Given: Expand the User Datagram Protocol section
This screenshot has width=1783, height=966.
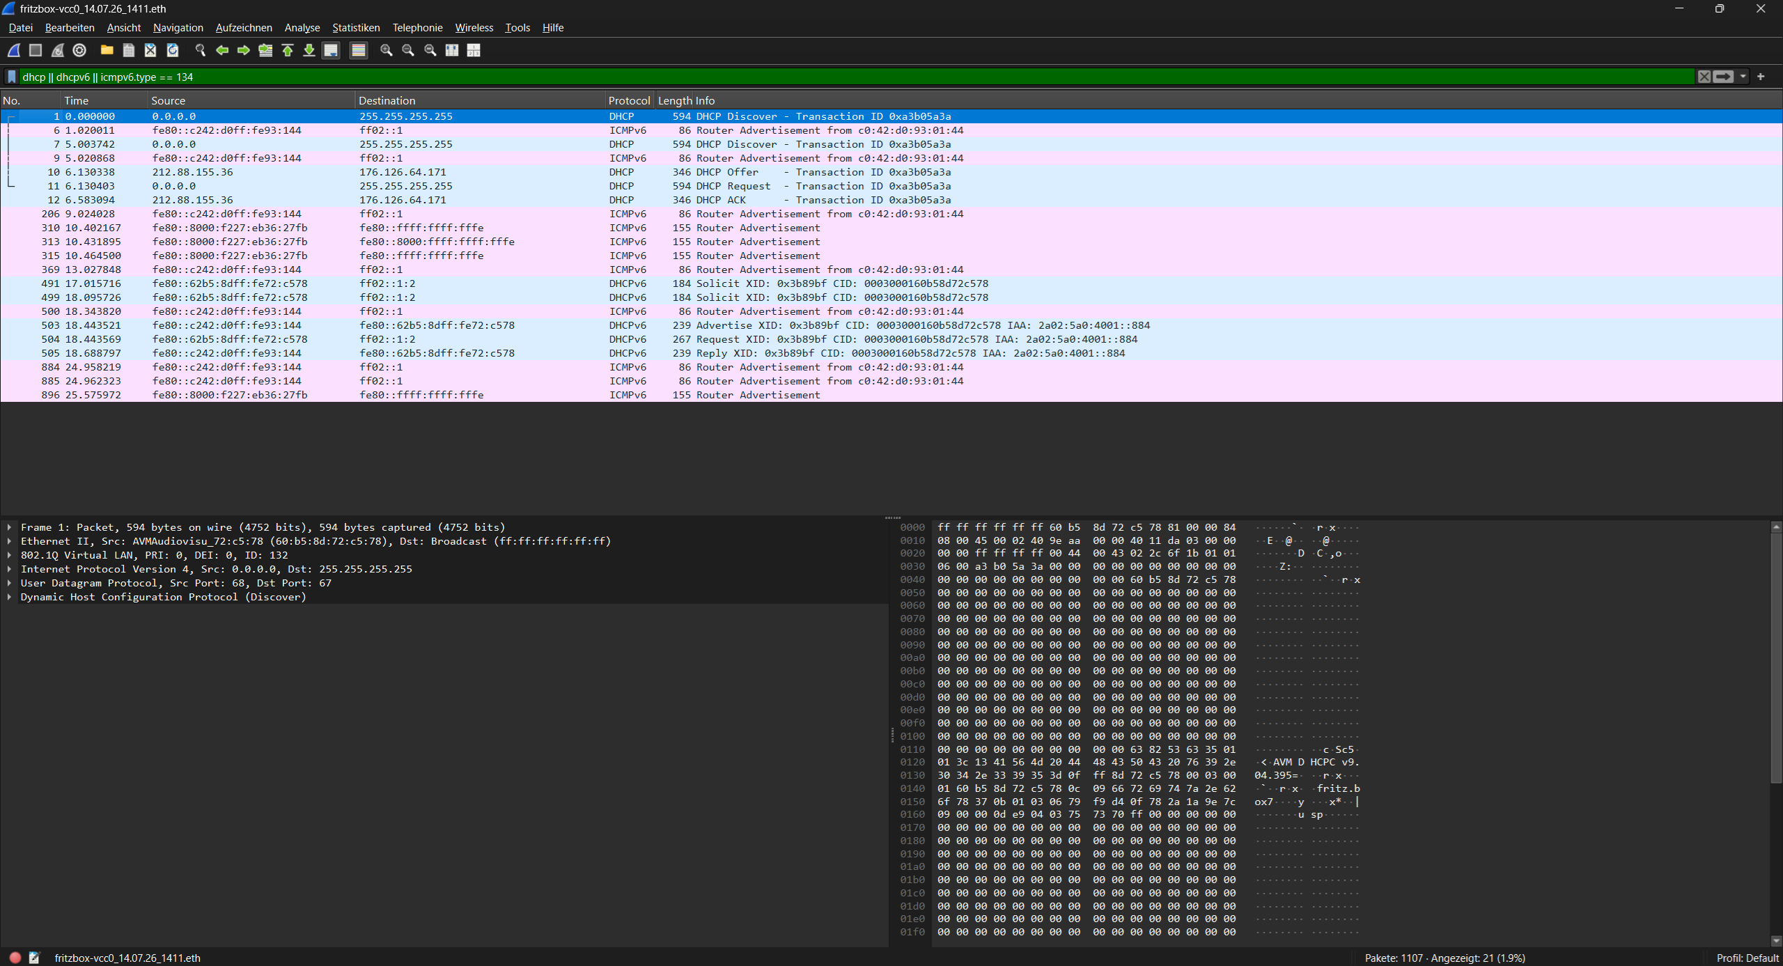Looking at the screenshot, I should tap(9, 583).
